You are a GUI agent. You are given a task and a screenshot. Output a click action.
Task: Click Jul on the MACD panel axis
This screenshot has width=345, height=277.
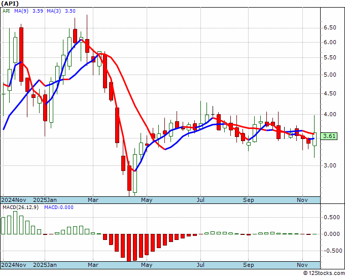[x=200, y=265]
